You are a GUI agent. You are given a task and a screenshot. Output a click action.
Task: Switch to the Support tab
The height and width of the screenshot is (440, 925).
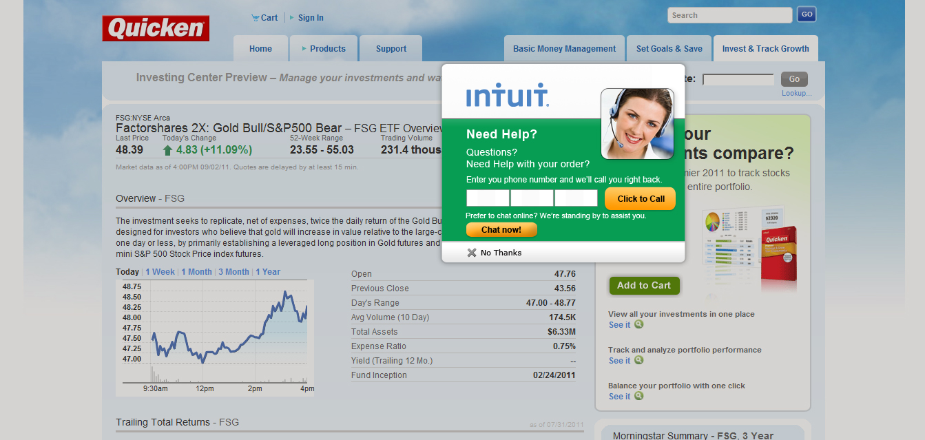(x=391, y=49)
